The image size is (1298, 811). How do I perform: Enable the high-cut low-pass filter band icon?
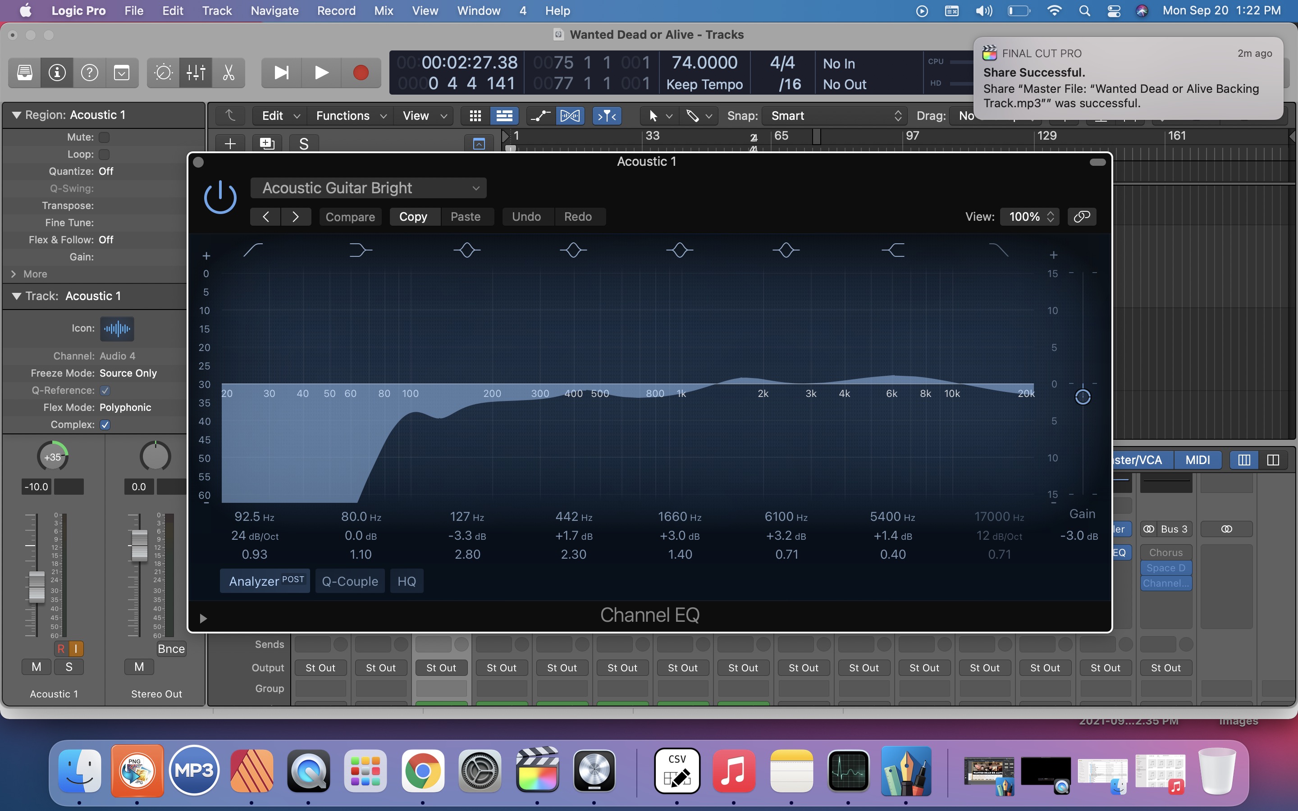pos(999,250)
